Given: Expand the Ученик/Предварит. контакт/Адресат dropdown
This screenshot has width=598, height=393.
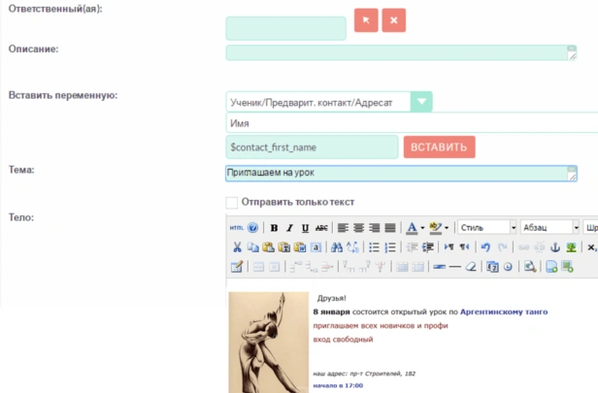Looking at the screenshot, I should coord(421,102).
